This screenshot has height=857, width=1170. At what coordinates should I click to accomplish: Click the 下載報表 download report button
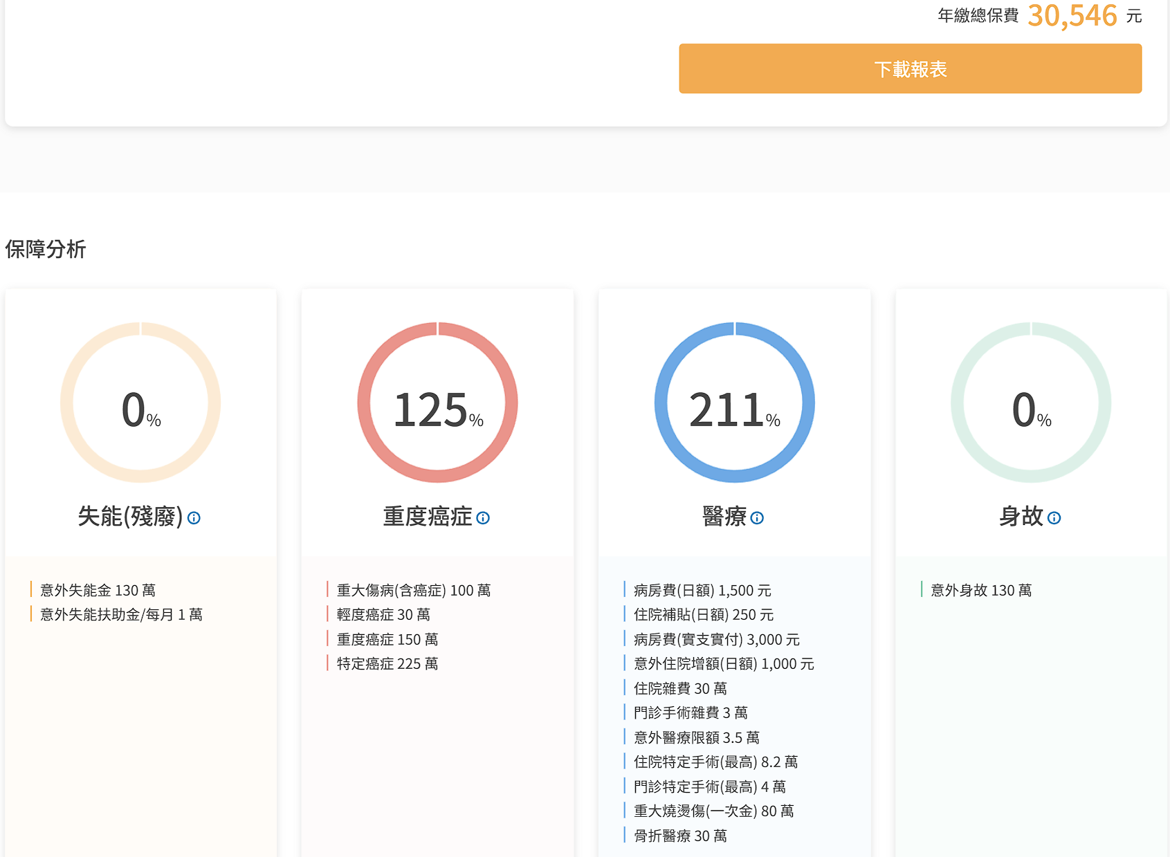[910, 68]
